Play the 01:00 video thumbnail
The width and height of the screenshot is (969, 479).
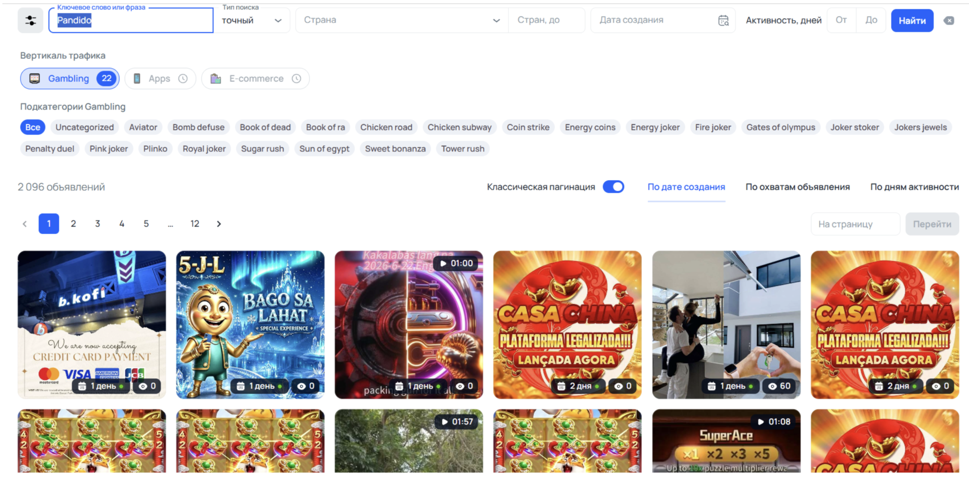coord(409,325)
